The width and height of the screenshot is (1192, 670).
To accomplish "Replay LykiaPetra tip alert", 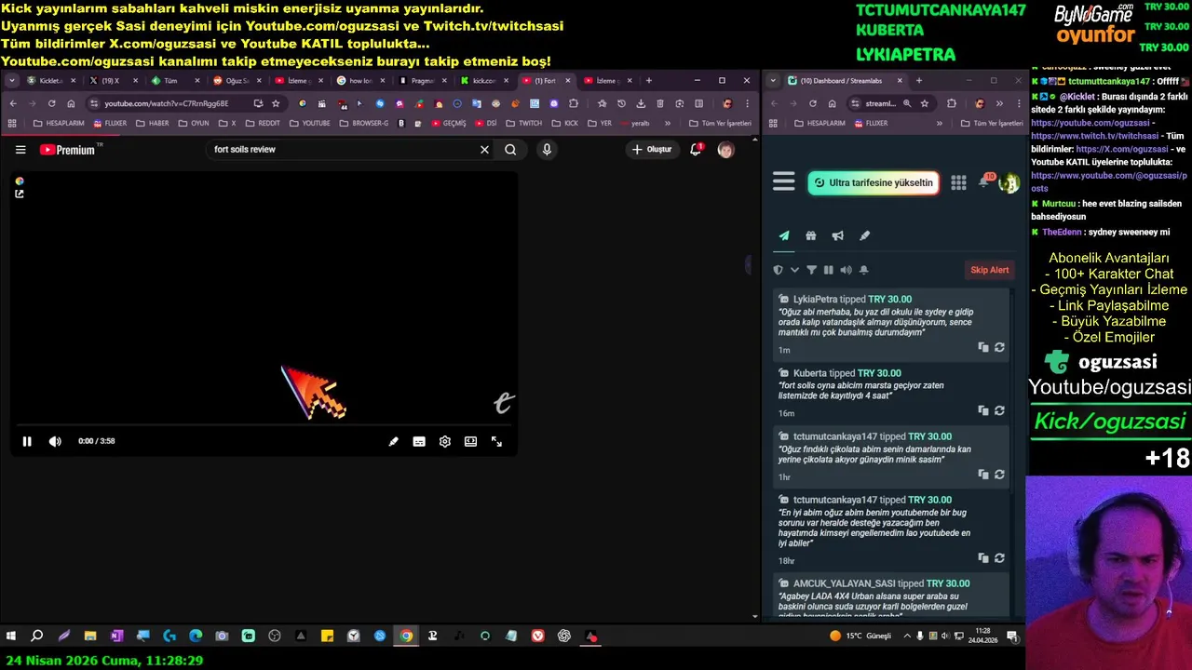I will click(999, 347).
